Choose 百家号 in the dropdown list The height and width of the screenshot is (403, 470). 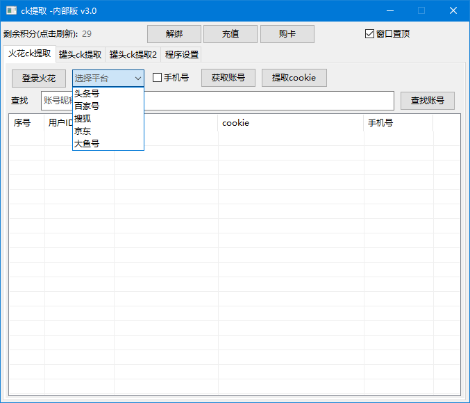pos(87,106)
